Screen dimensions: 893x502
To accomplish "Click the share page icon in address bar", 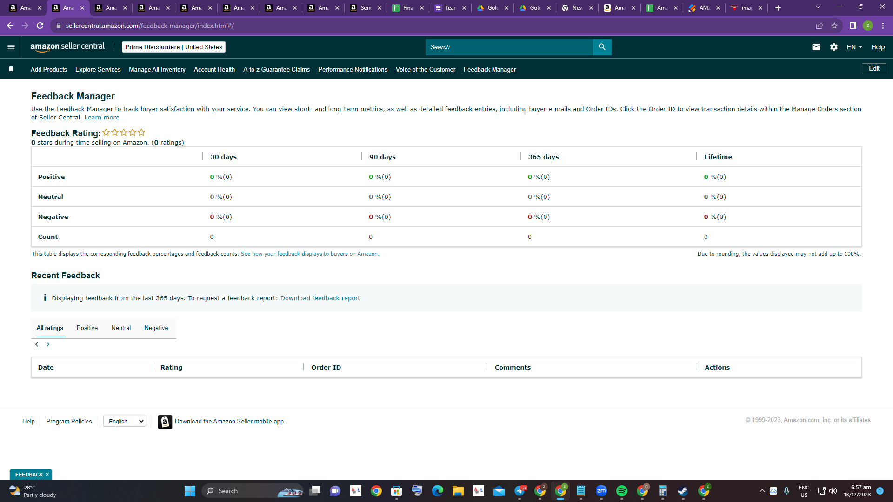I will [820, 26].
